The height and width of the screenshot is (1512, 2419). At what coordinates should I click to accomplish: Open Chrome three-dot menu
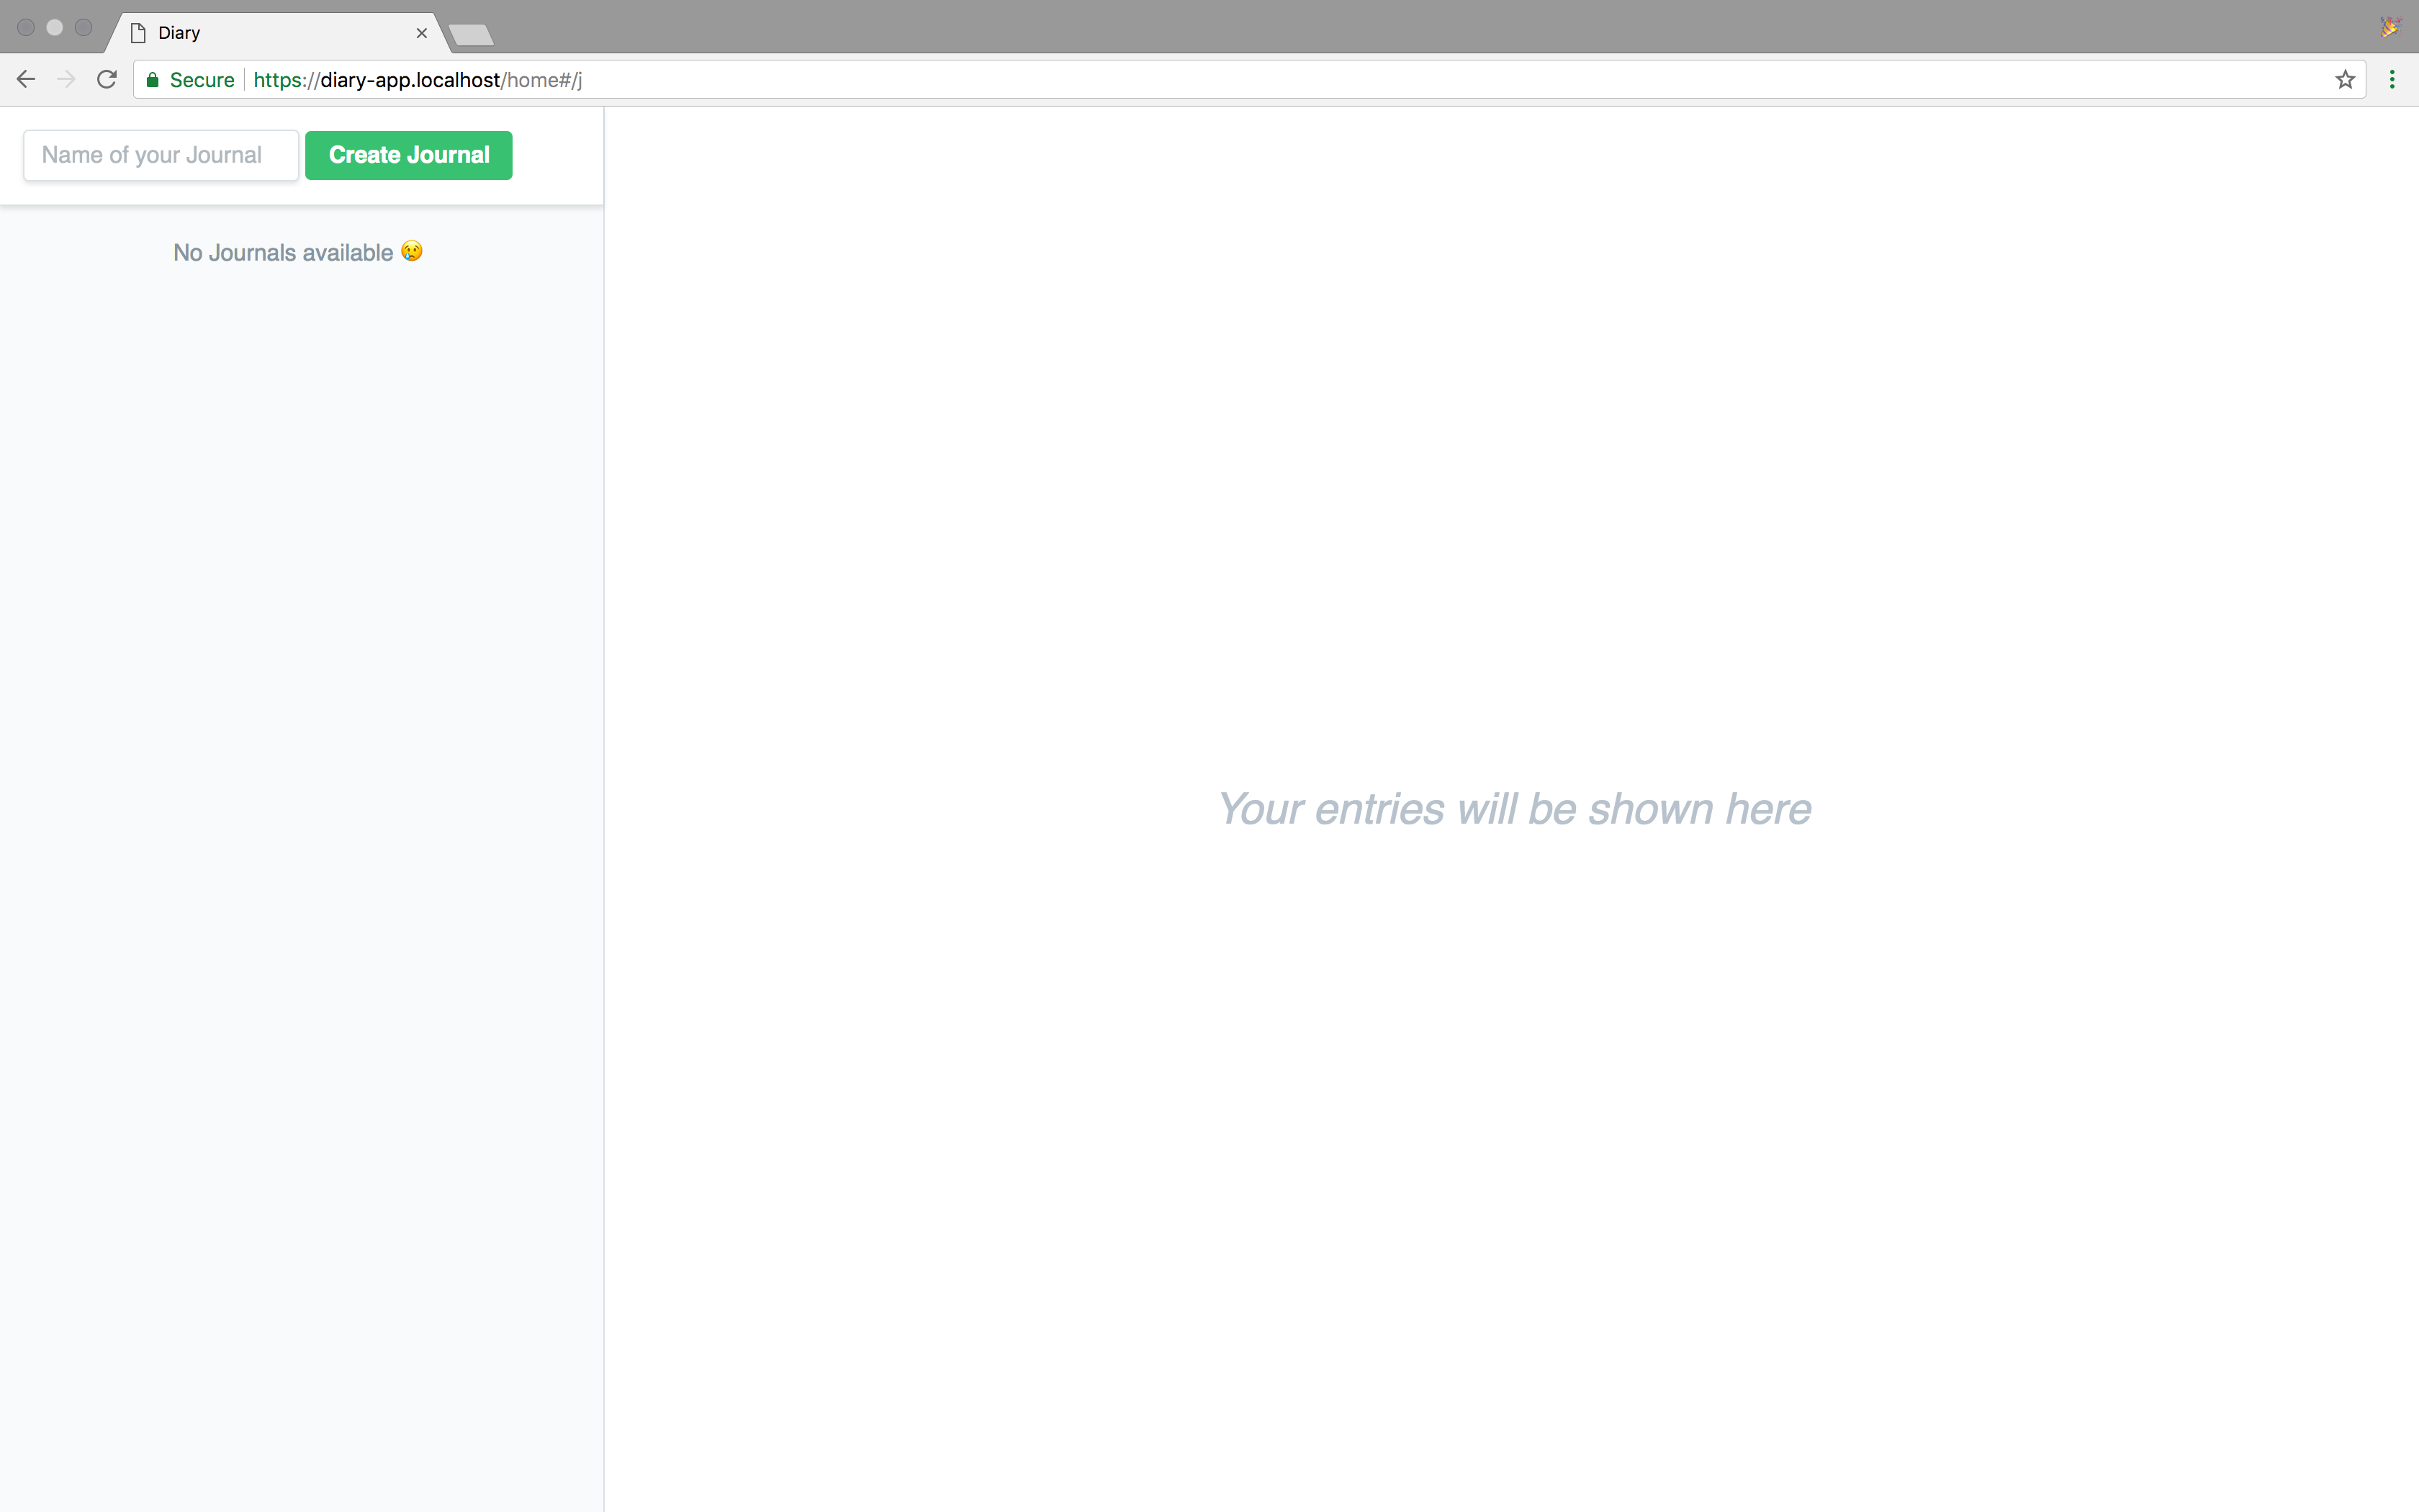point(2392,80)
